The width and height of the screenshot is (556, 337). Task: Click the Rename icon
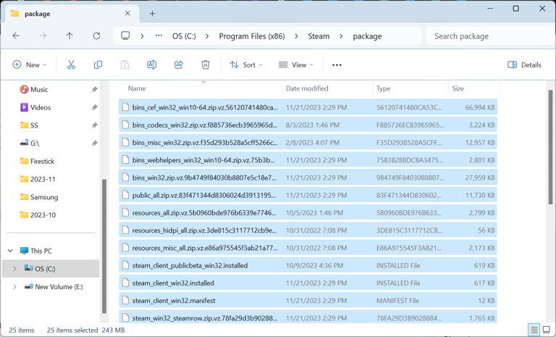click(x=152, y=65)
